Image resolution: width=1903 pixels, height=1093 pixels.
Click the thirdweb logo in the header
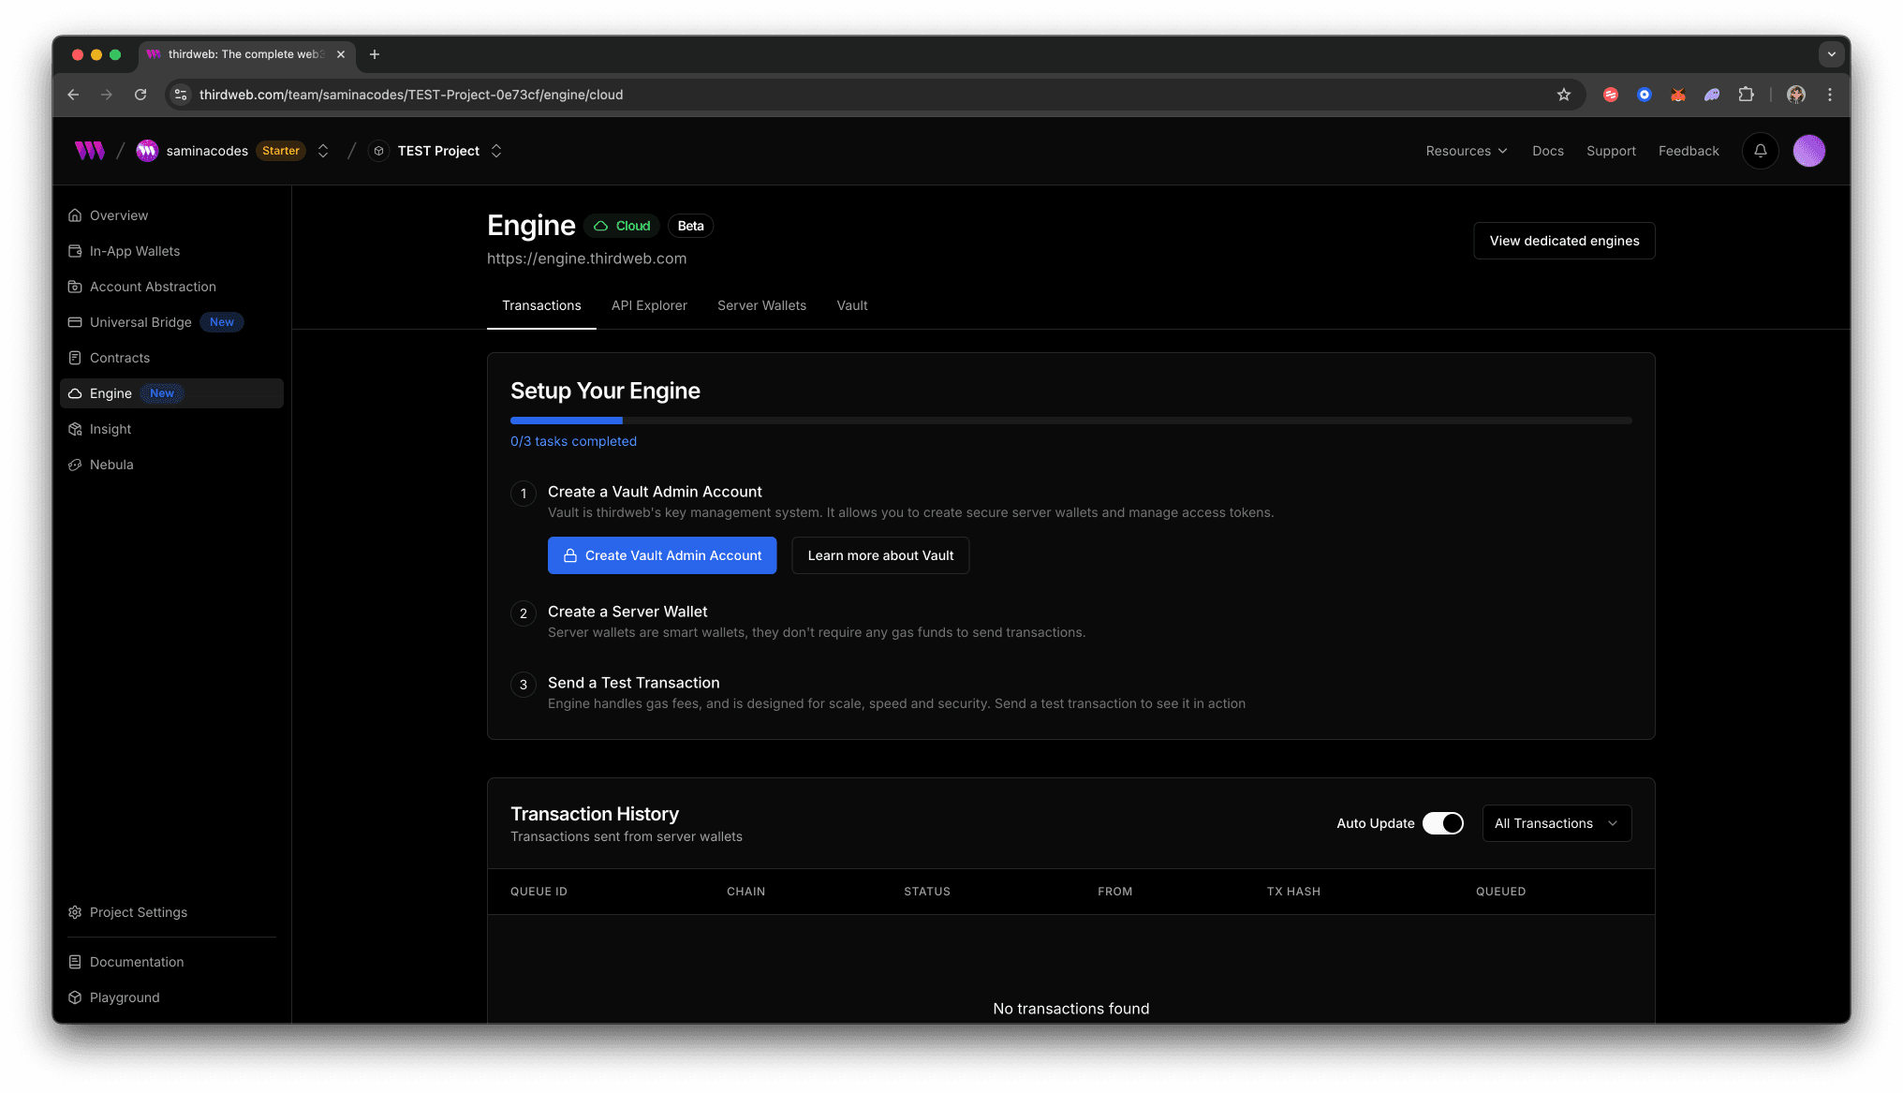point(89,151)
